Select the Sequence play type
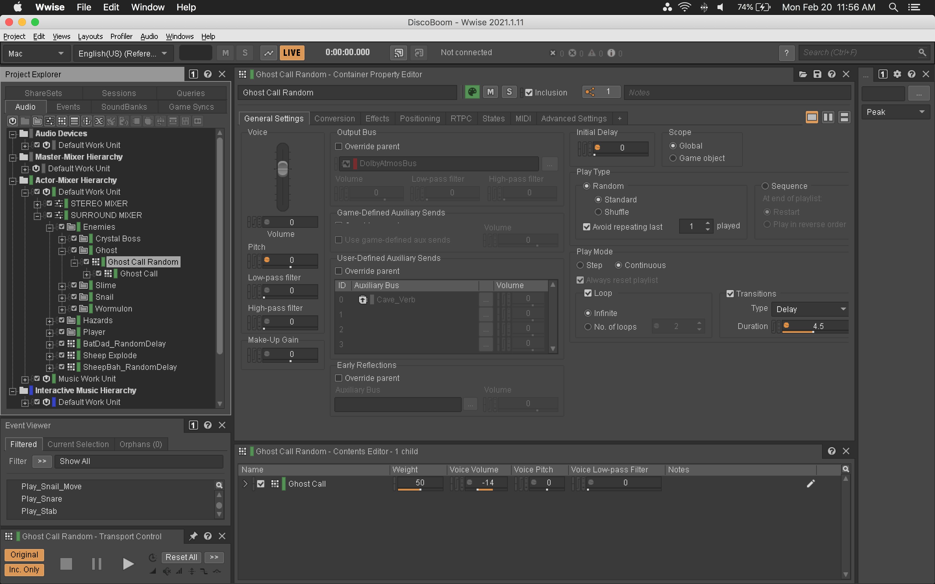Image resolution: width=935 pixels, height=584 pixels. click(765, 186)
